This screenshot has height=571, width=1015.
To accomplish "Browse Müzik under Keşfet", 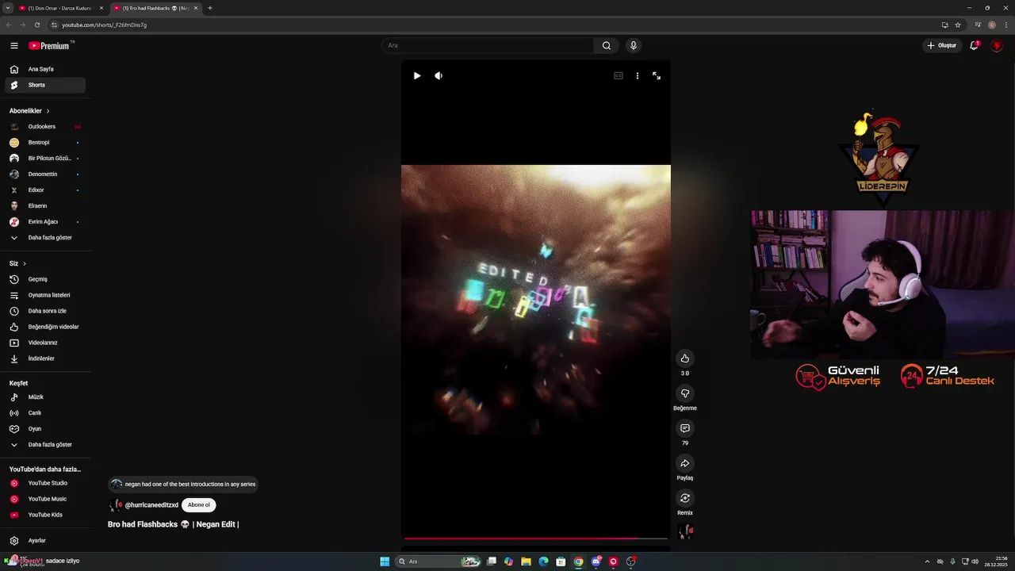I will click(45, 397).
